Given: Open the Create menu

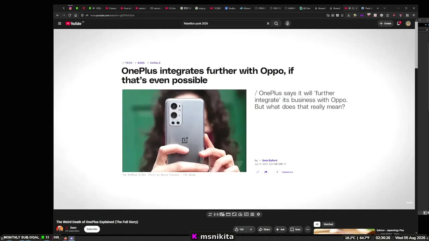Looking at the screenshot, I should (385, 23).
